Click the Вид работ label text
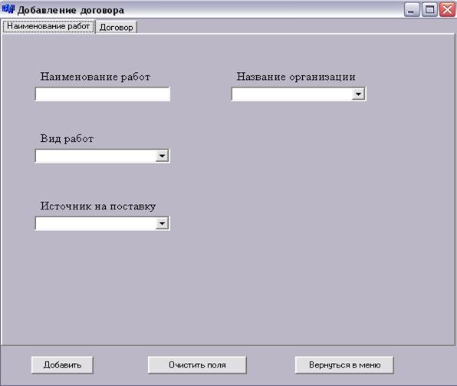Screen dimensions: 457x386 click(67, 139)
